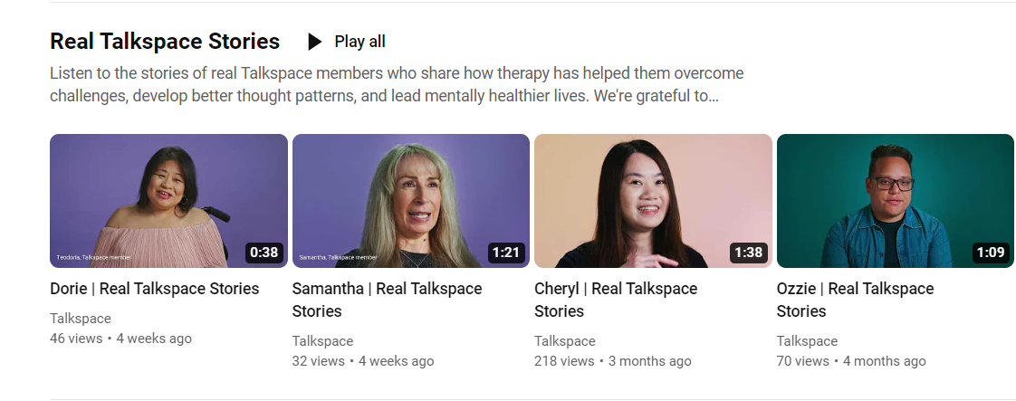
Task: Open the Cheryl video thumbnail
Action: click(x=653, y=201)
